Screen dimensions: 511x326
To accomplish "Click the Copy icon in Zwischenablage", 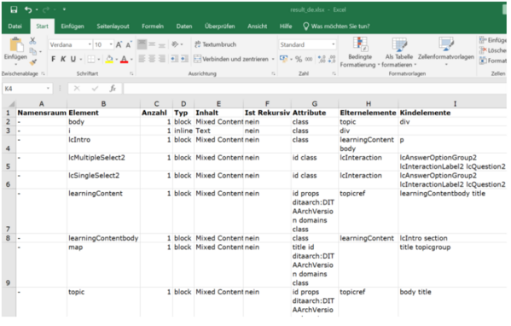I will click(33, 51).
